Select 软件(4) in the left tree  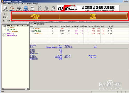tap(15, 32)
